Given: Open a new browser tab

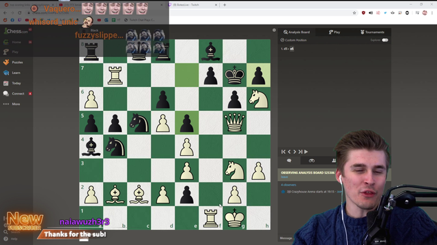Looking at the screenshot, I should [x=225, y=5].
